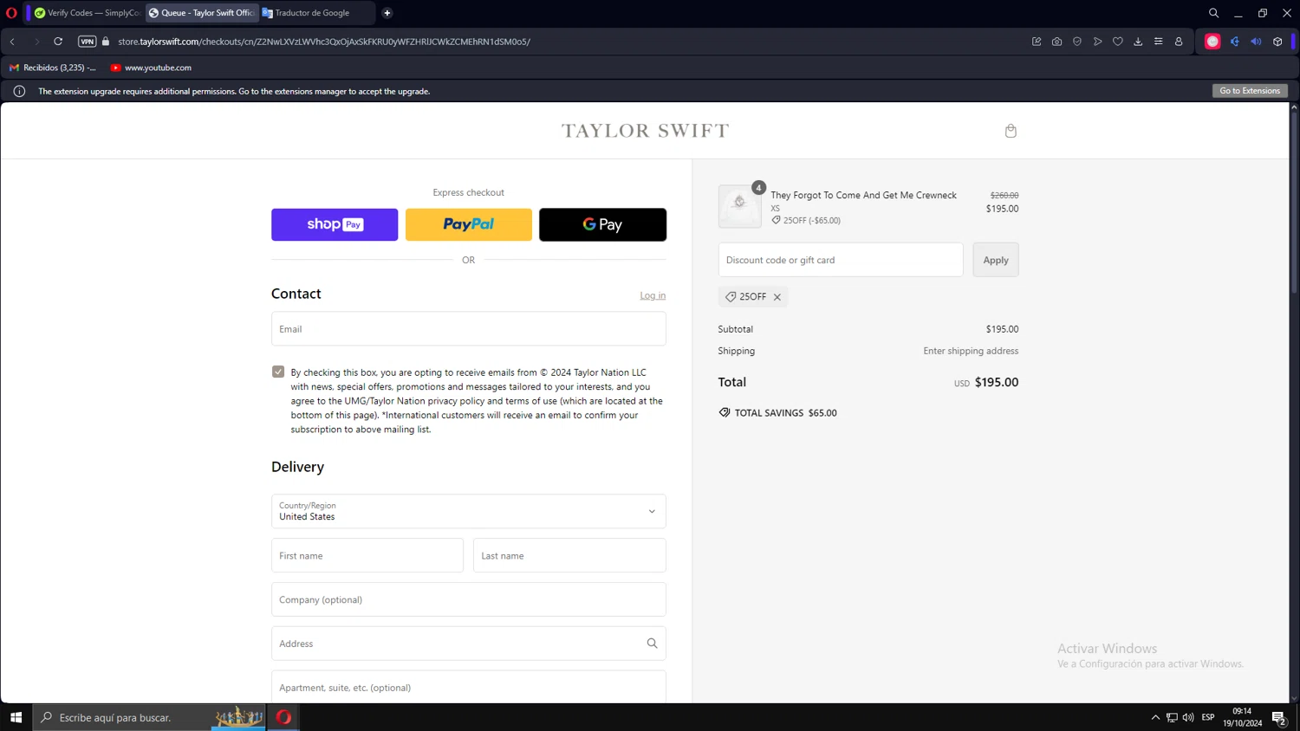Click the info icon in extension notice
1300x731 pixels.
pyautogui.click(x=19, y=91)
